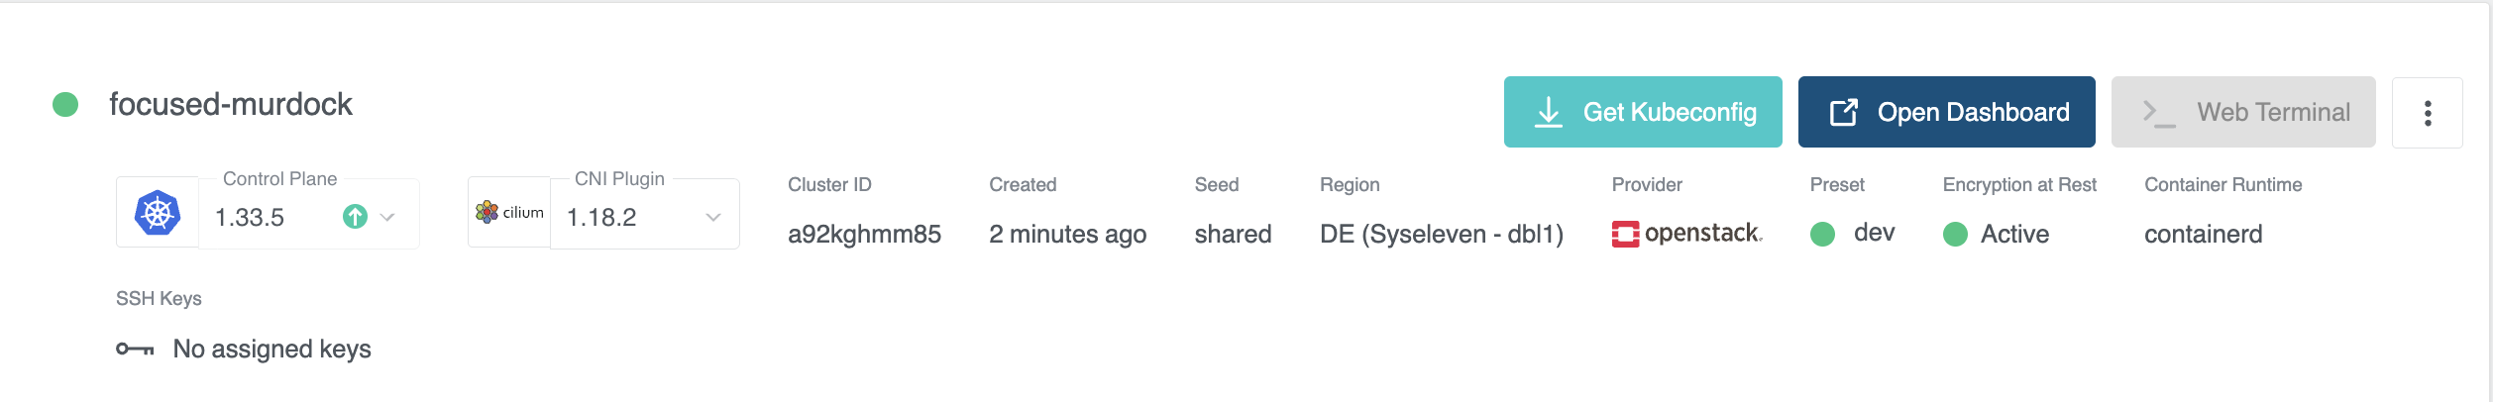Click the OpenStack provider logo
The image size is (2493, 402).
click(1686, 234)
